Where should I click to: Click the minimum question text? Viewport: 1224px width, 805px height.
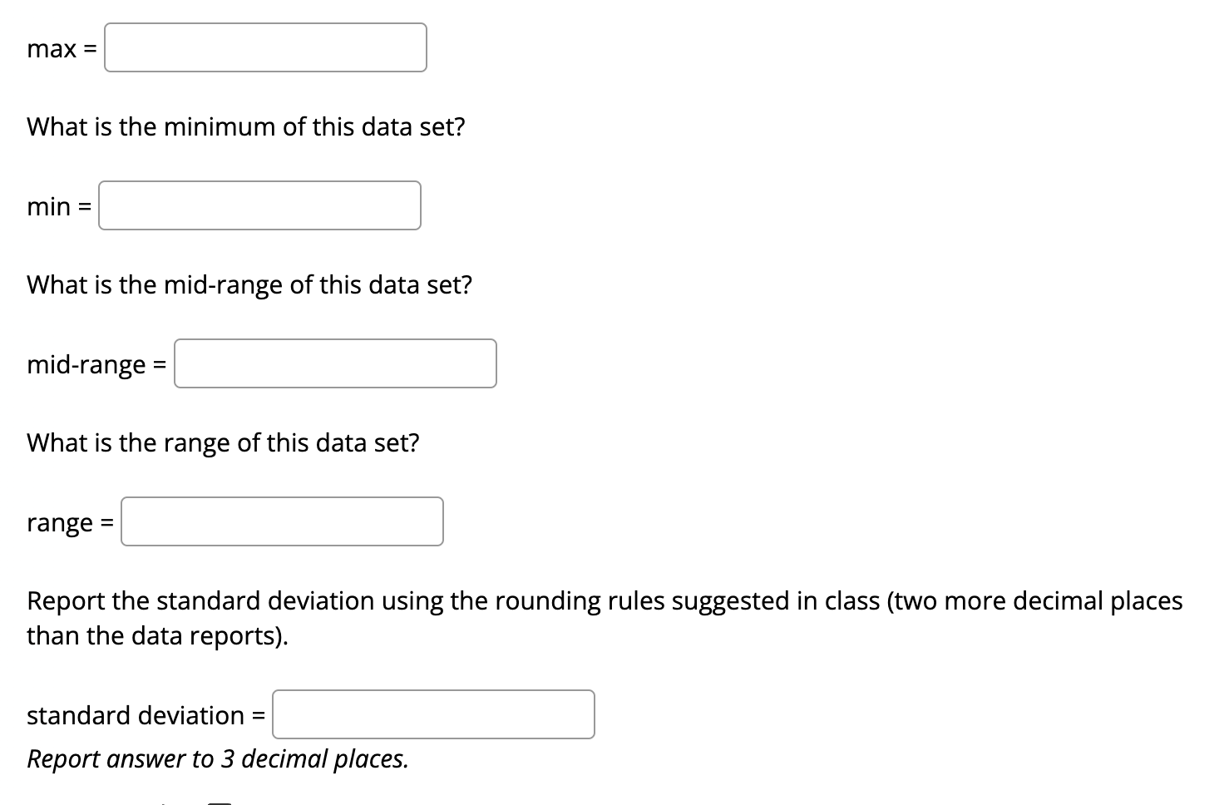pyautogui.click(x=245, y=126)
